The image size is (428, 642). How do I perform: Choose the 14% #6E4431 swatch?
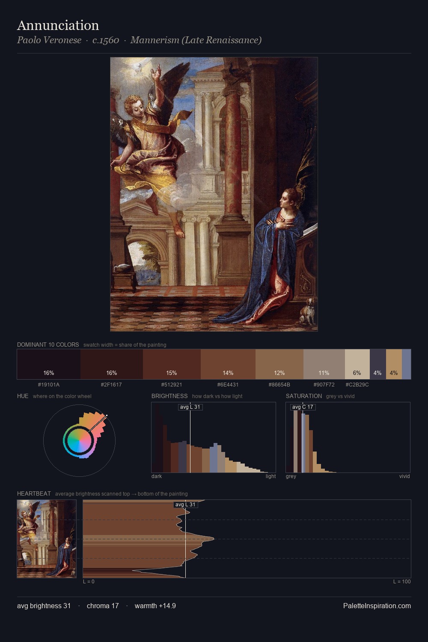pyautogui.click(x=228, y=364)
